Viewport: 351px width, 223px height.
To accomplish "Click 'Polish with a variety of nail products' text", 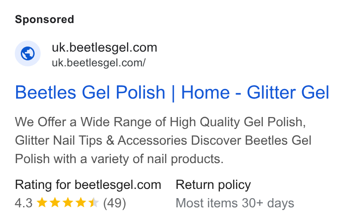I will [119, 159].
